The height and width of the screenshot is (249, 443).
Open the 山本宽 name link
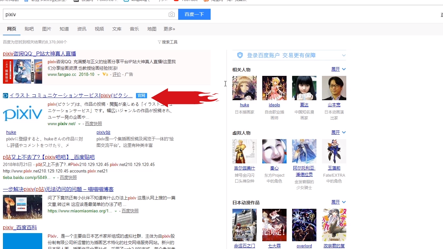[334, 105]
